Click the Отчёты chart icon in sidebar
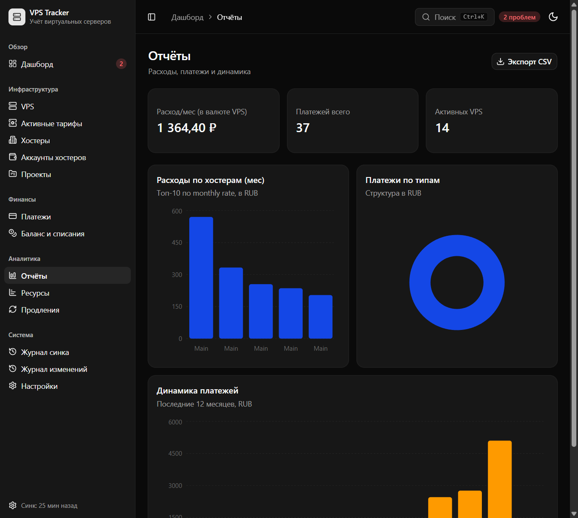 click(13, 275)
